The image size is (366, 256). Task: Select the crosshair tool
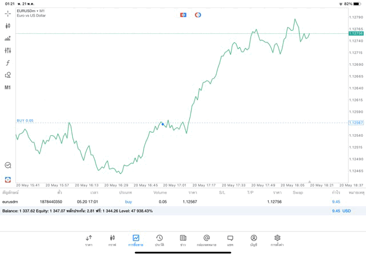8,13
